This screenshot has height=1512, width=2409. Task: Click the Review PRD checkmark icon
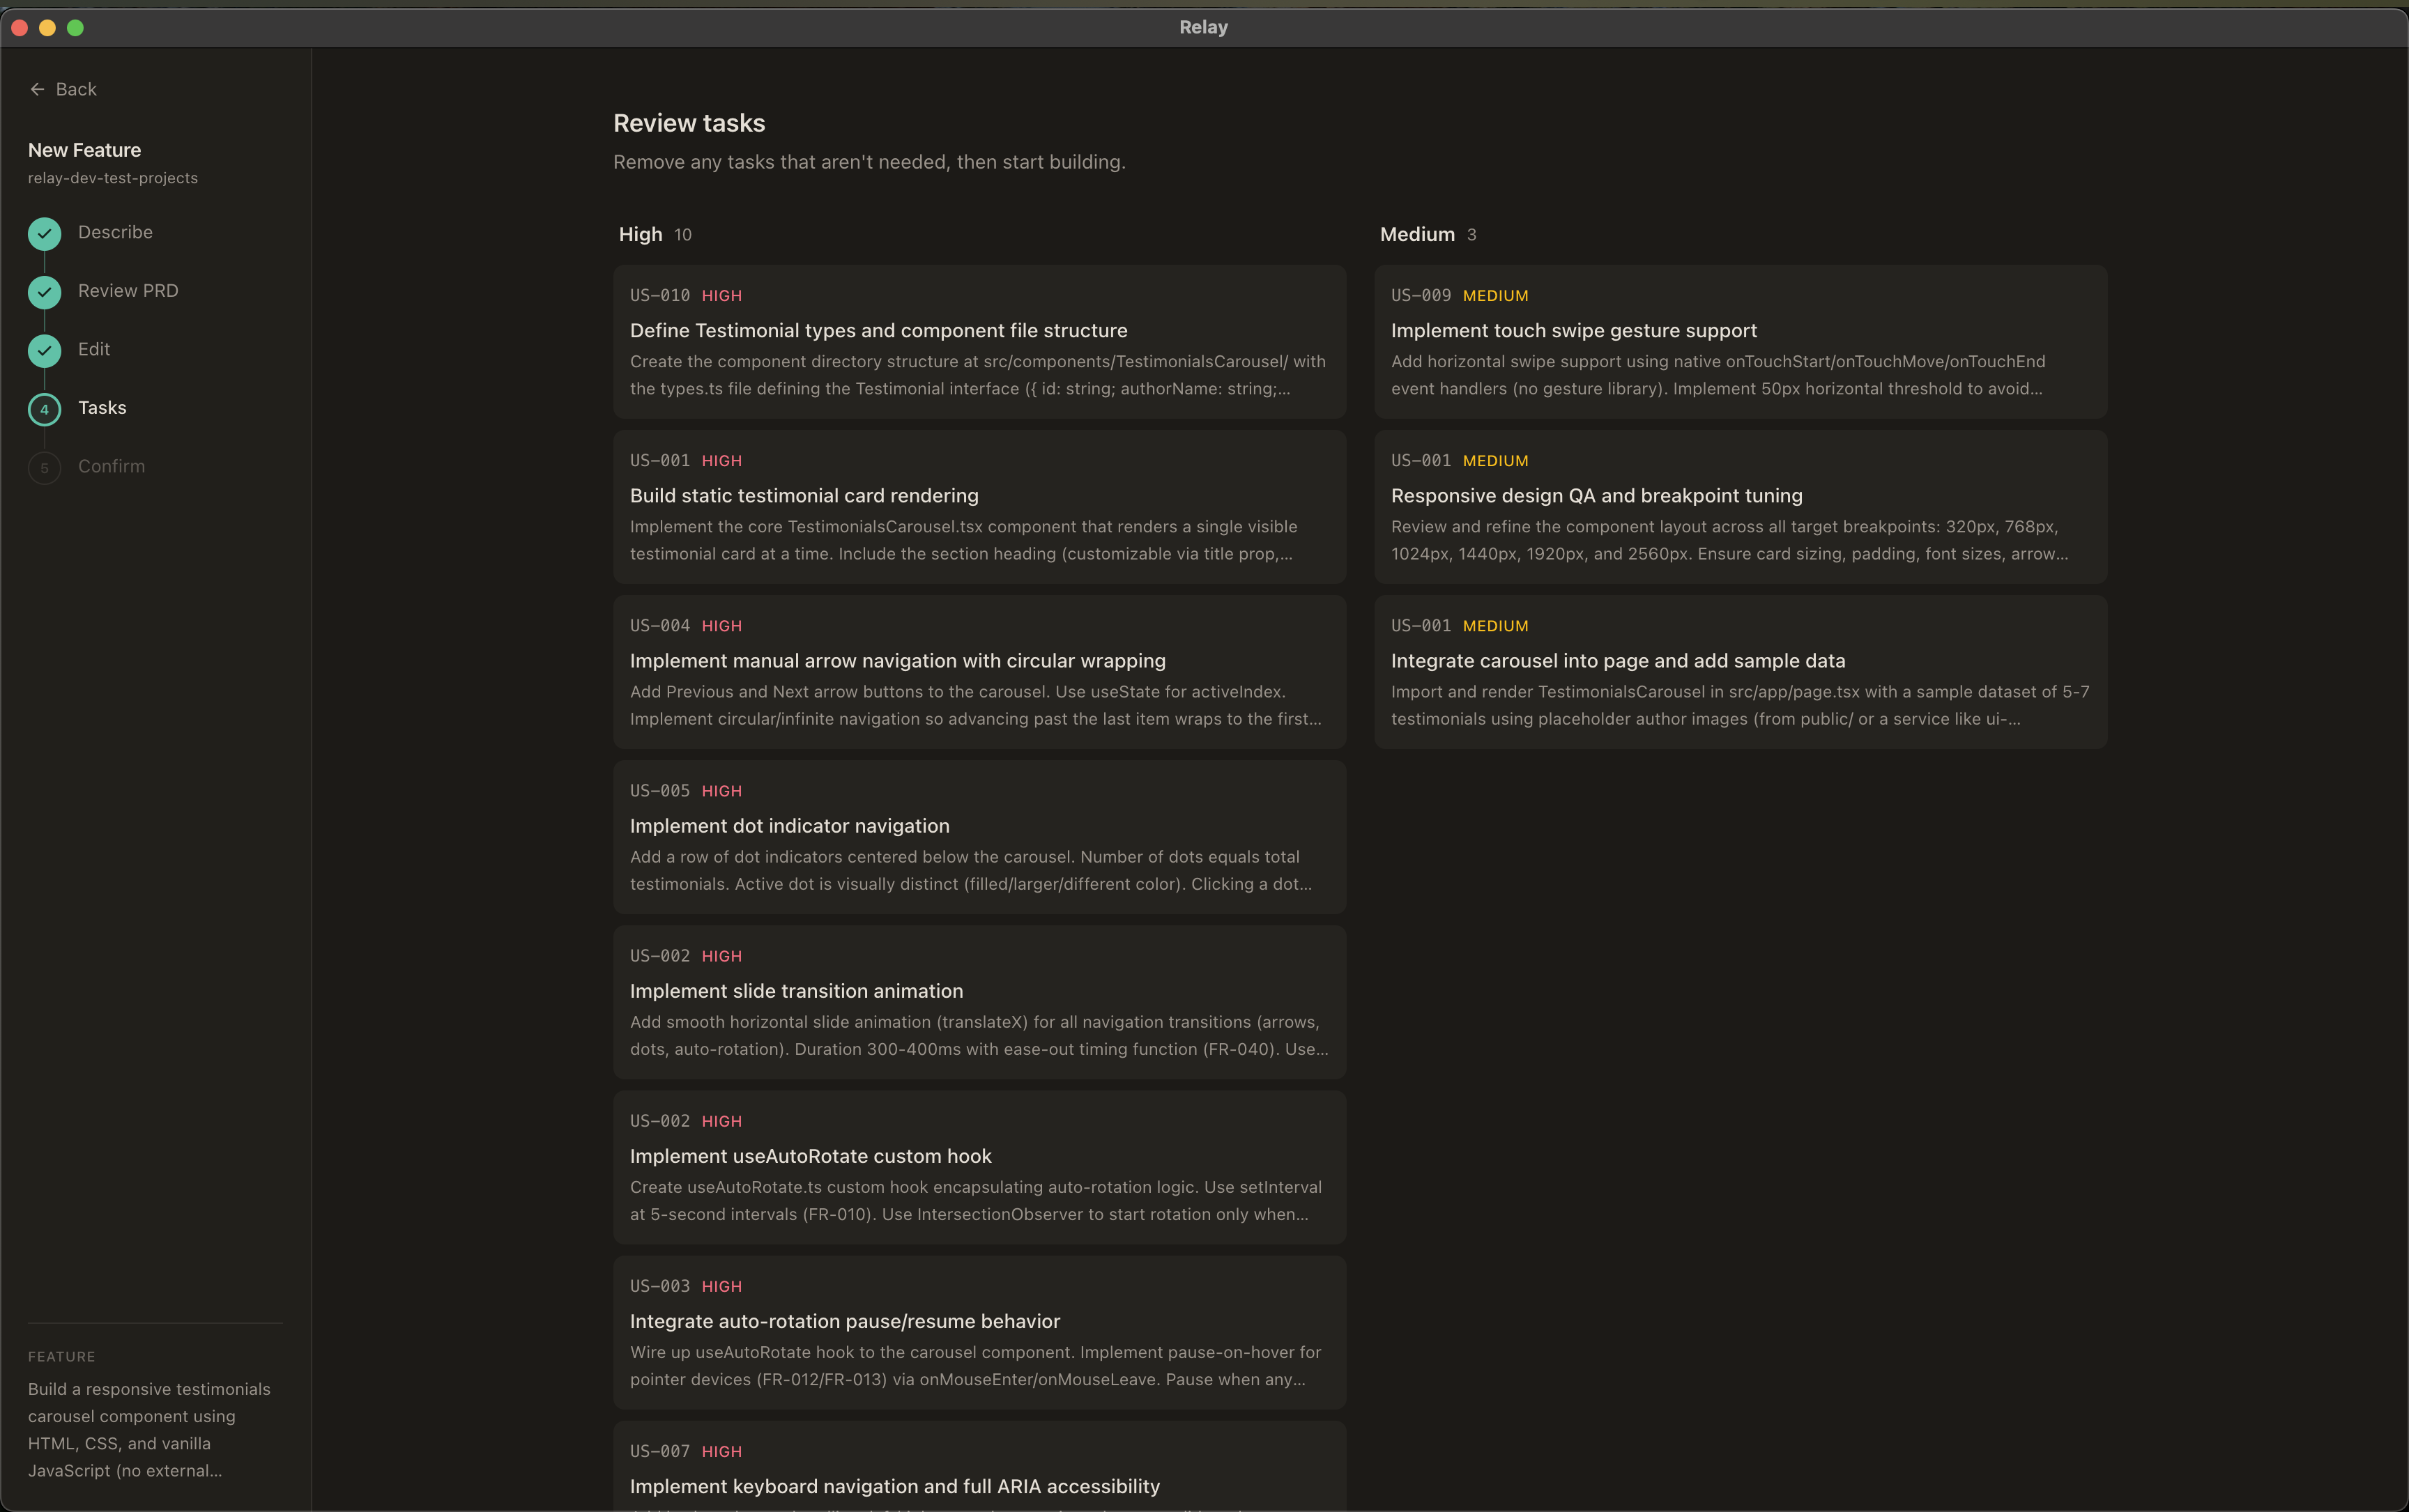pos(44,292)
